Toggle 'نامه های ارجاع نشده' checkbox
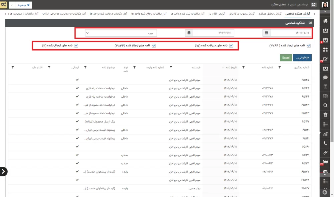This screenshot has width=334, height=197. (x=76, y=46)
